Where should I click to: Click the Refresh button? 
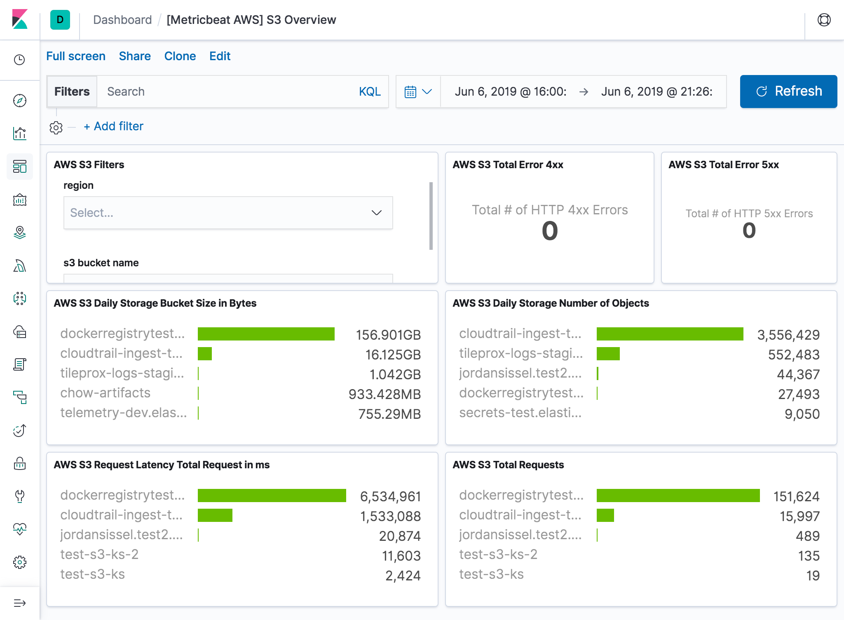[788, 92]
